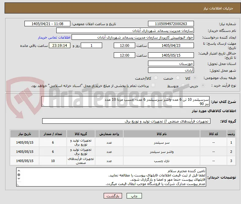The width and height of the screenshot is (241, 204).
Task: Click the requester name field جواد البوغبیش
Action: (133, 37)
